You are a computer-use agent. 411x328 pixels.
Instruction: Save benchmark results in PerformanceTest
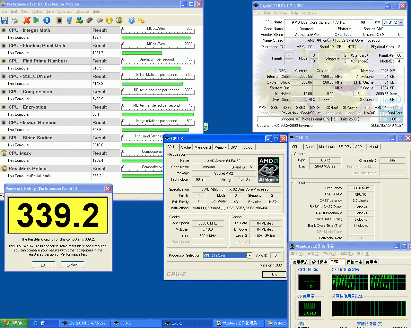[x=4, y=20]
